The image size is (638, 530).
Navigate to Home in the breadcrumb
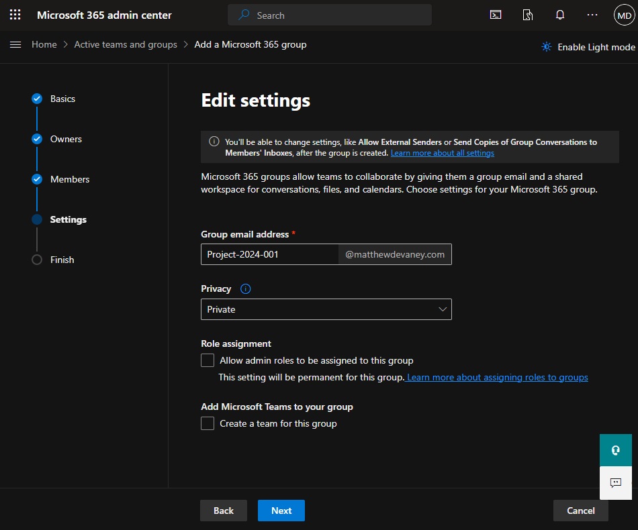pos(44,44)
